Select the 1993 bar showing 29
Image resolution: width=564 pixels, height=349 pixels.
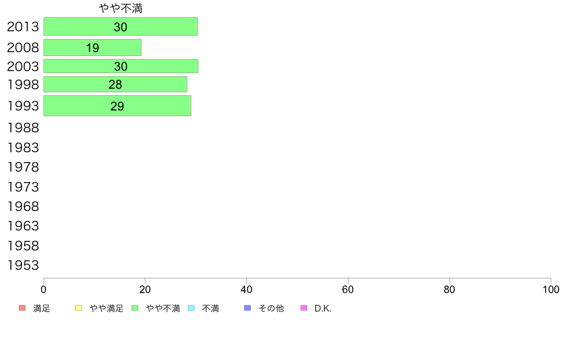coord(117,106)
